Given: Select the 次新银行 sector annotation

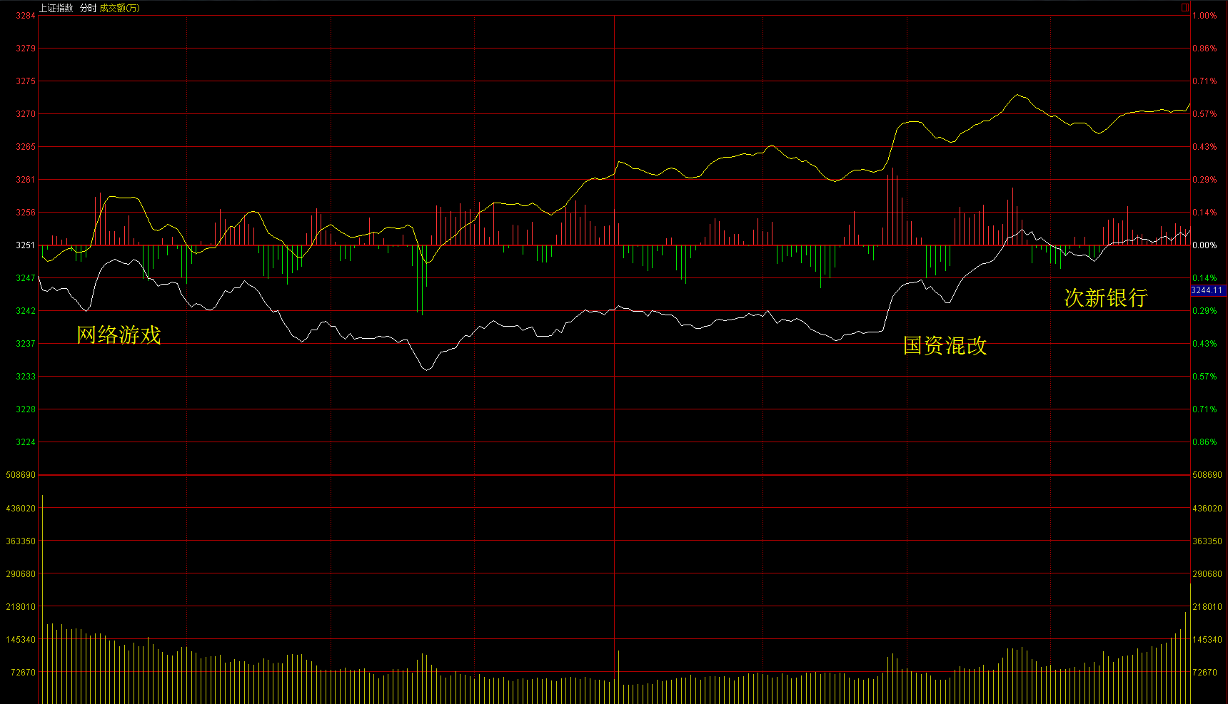Looking at the screenshot, I should (1105, 297).
